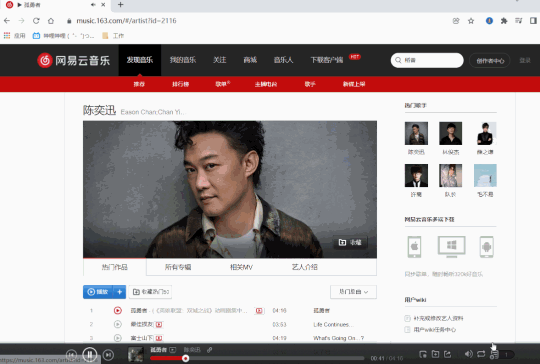This screenshot has height=364, width=540.
Task: Open the browser extensions puzzle icon
Action: click(x=504, y=21)
